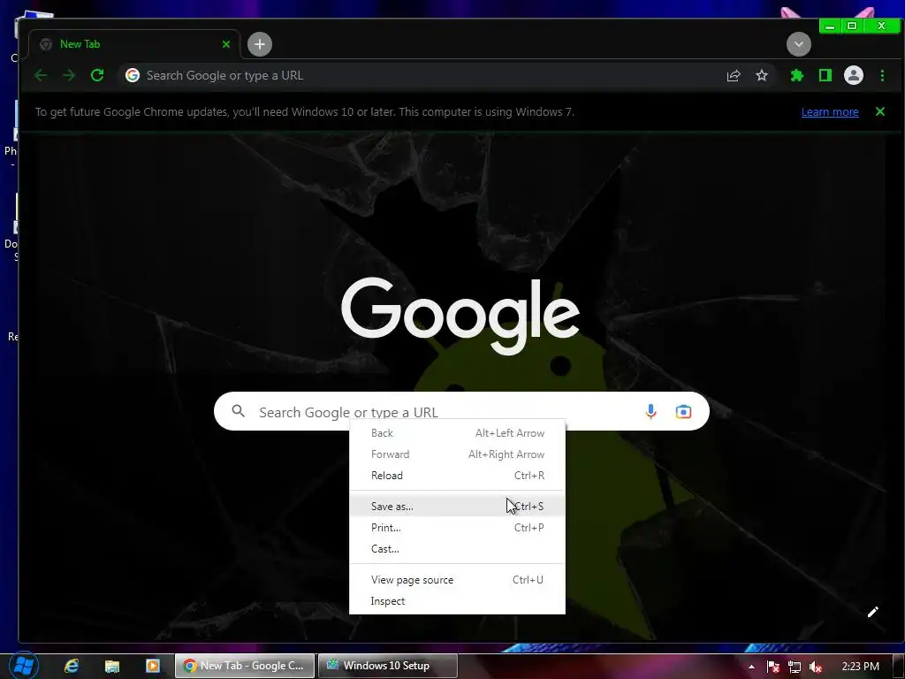Open Chrome's three-dot menu

(882, 76)
